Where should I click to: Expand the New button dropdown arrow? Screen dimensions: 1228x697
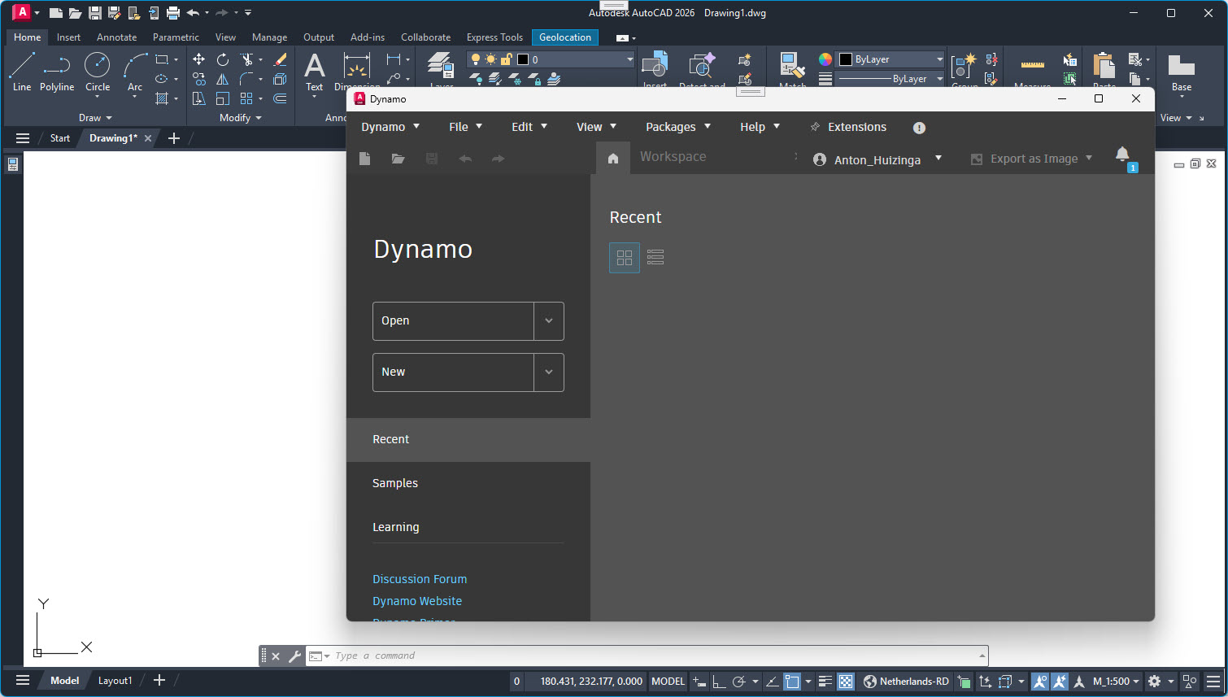pos(549,372)
